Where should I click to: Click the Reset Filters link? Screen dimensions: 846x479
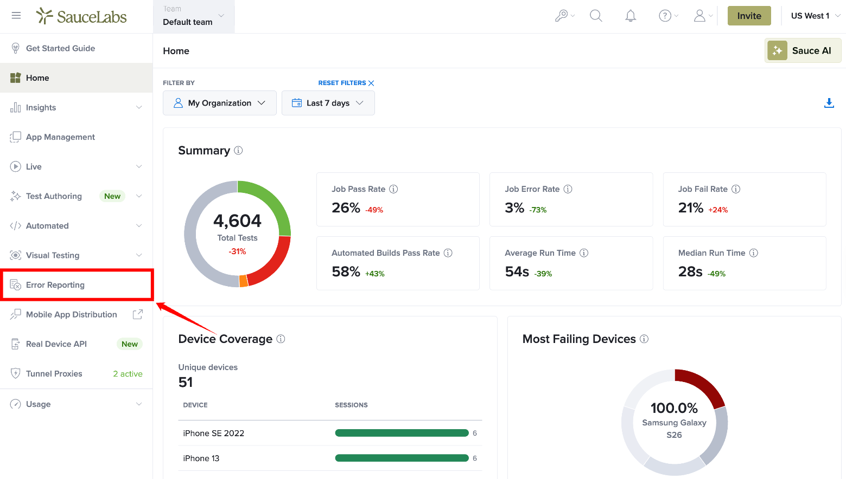point(346,83)
